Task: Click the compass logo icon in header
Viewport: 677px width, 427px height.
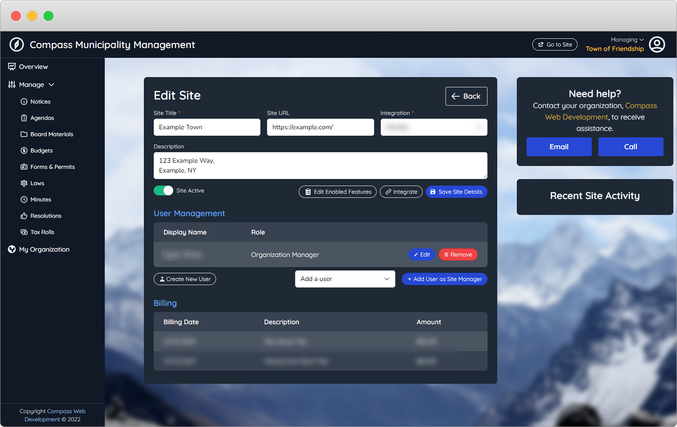Action: click(17, 45)
